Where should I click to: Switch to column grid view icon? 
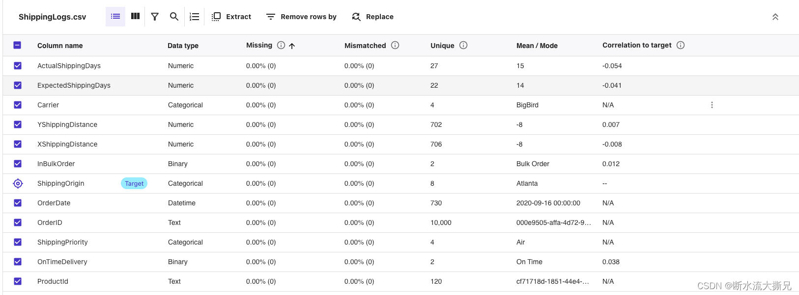[135, 17]
